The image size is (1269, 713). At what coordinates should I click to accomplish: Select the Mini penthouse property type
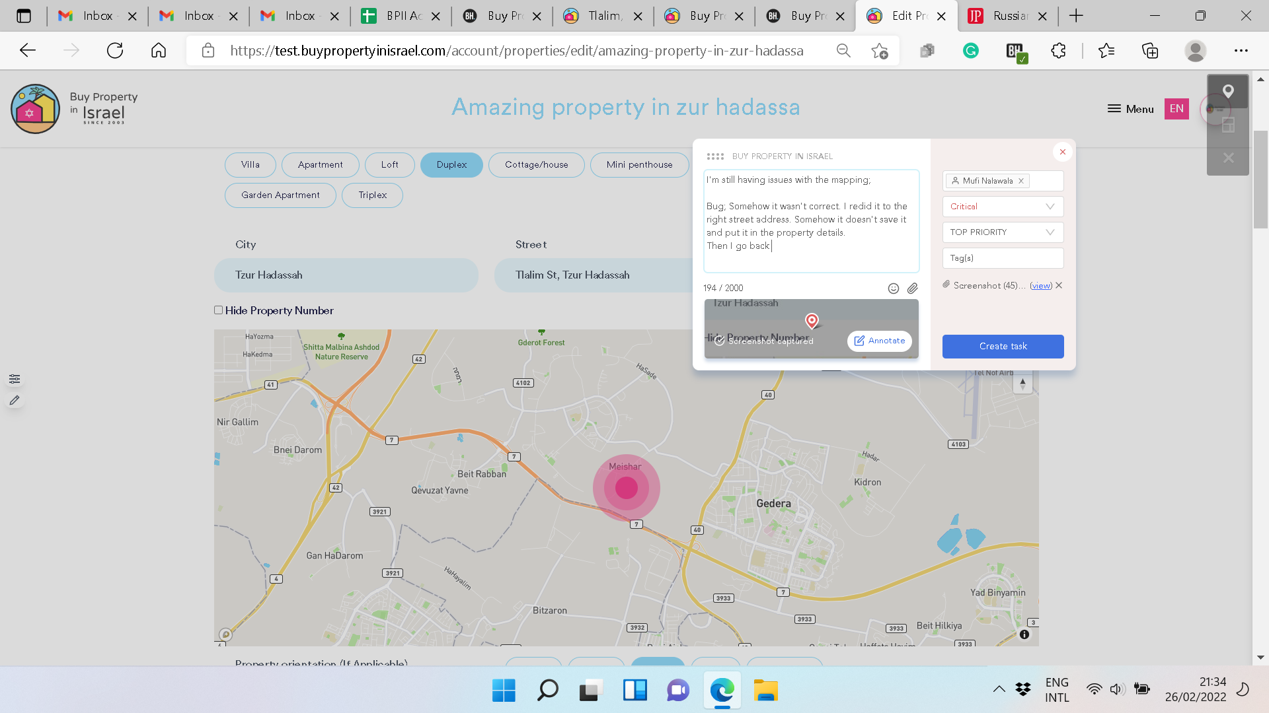639,165
